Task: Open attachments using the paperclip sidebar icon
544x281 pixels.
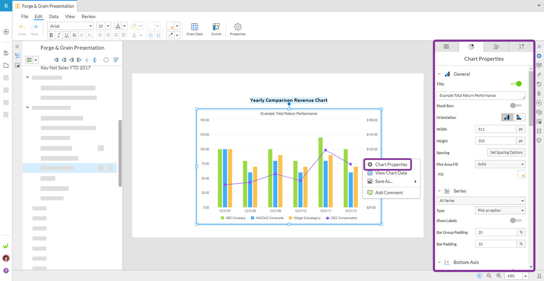Action: 539,93
